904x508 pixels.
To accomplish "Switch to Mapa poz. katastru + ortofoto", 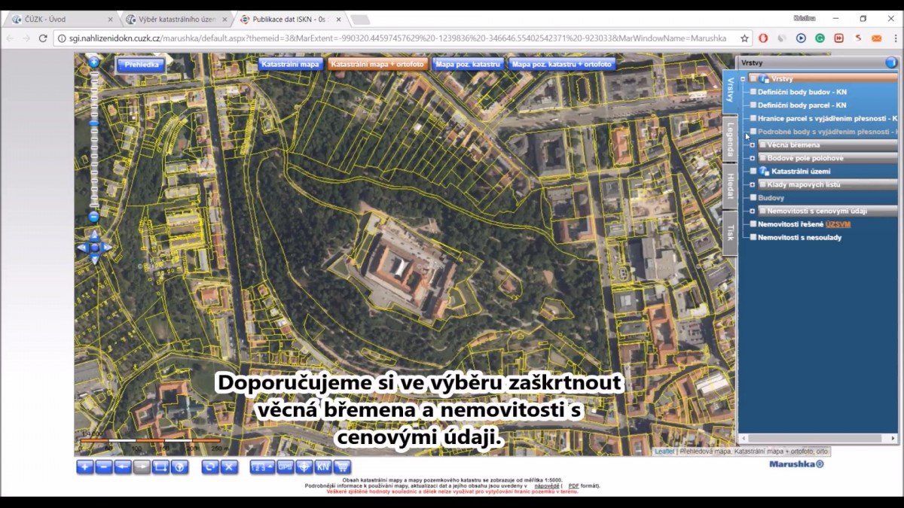I will pos(562,65).
